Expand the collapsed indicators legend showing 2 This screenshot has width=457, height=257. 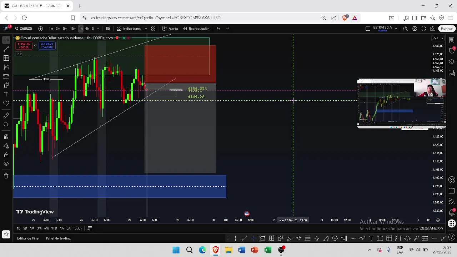[x=19, y=54]
